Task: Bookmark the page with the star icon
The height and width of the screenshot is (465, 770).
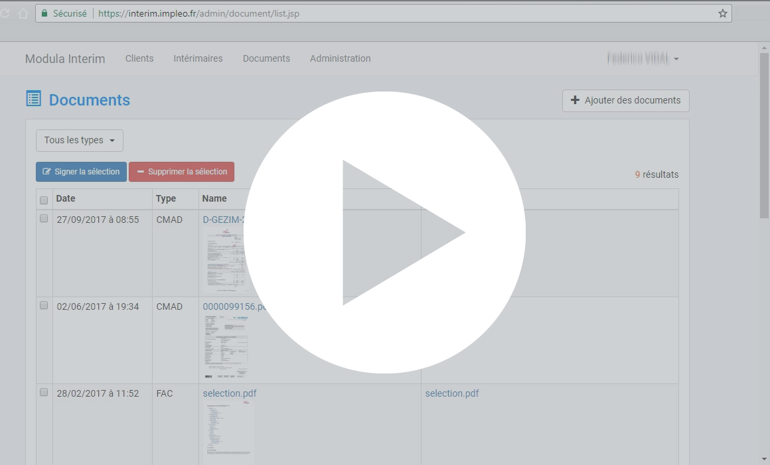Action: coord(722,14)
